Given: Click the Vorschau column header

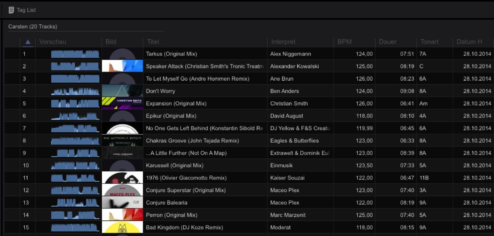Looking at the screenshot, I should coord(52,42).
